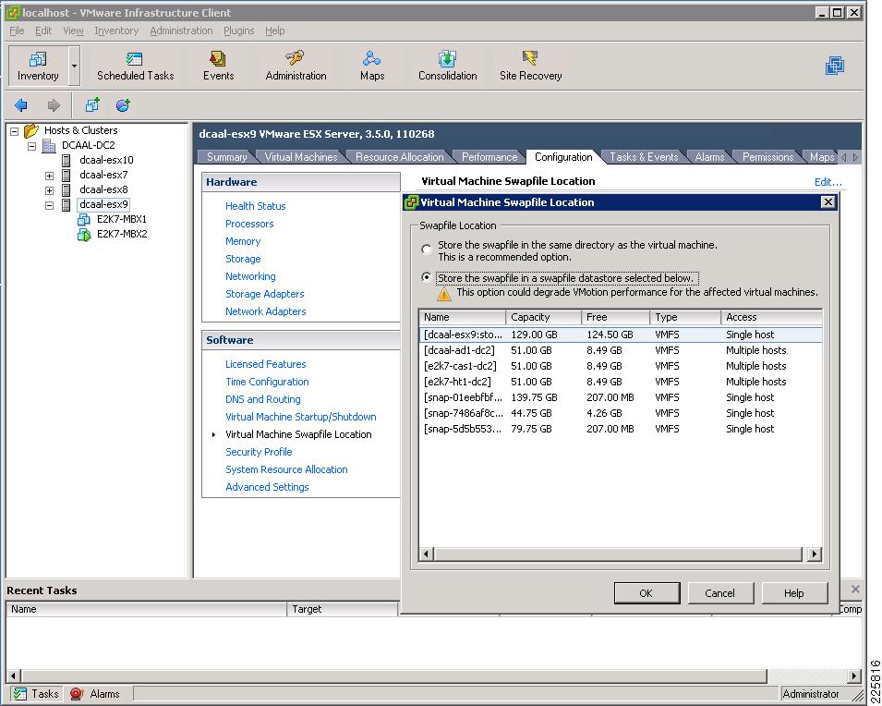
Task: Open Network Adapters link
Action: coord(265,311)
